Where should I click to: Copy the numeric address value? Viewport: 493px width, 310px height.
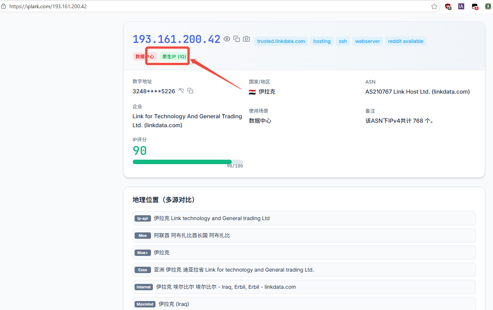tap(190, 91)
